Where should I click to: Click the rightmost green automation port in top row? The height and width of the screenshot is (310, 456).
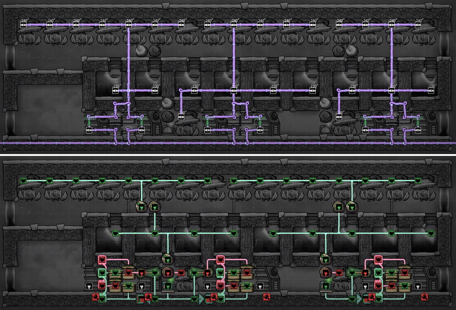418,180
